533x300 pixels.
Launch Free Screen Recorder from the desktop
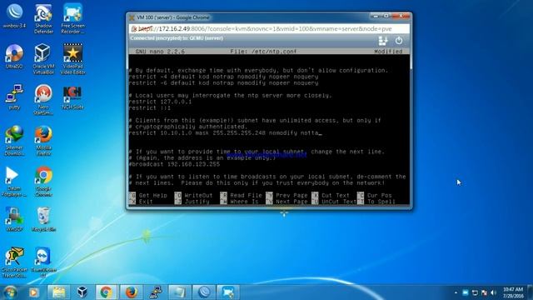click(x=72, y=18)
